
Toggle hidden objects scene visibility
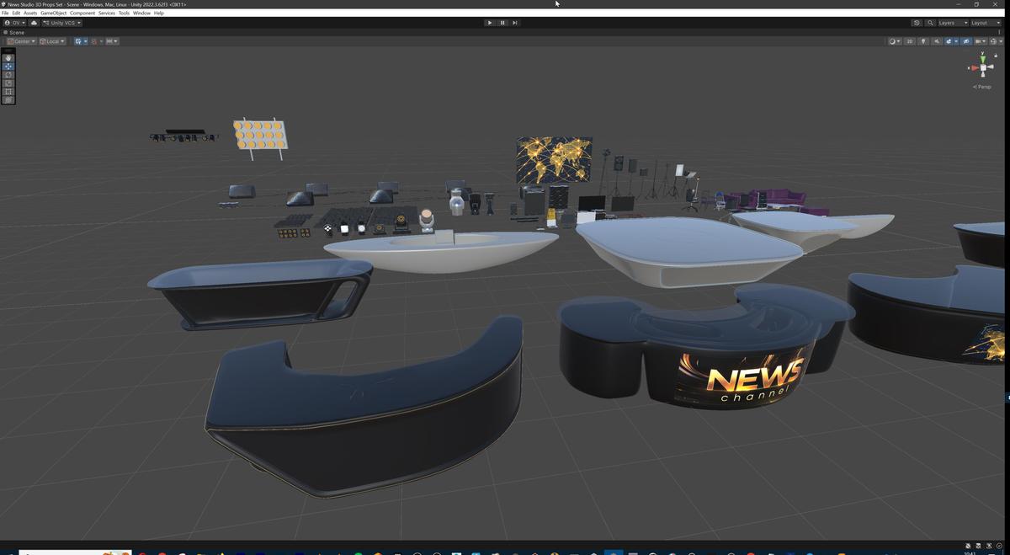966,41
